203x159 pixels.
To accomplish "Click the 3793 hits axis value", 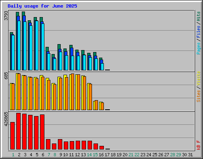I will pyautogui.click(x=6, y=16).
